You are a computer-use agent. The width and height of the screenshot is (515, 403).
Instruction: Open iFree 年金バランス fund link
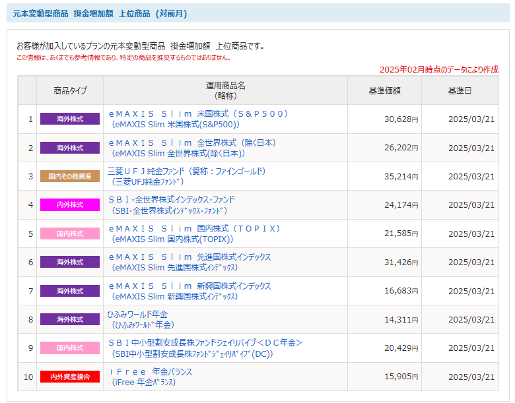151,377
